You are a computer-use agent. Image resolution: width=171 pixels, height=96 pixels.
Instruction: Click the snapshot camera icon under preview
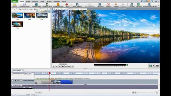point(157,66)
